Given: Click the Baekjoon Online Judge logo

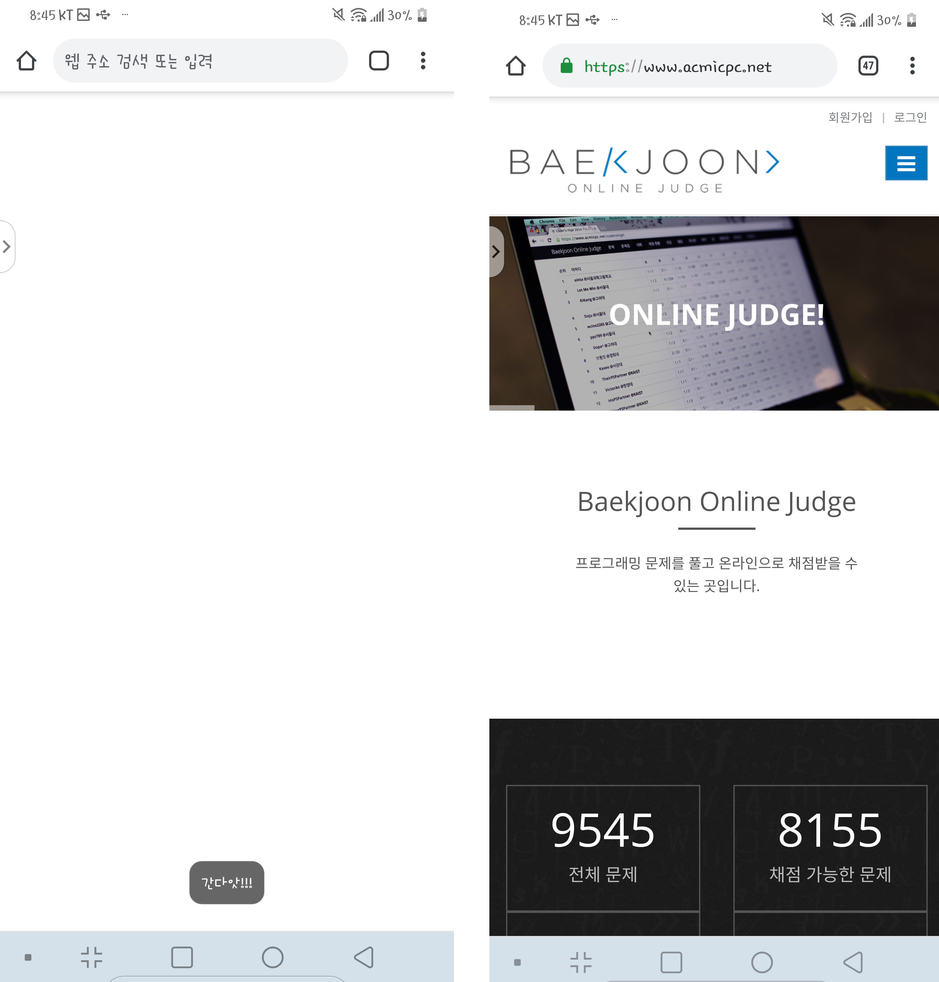Looking at the screenshot, I should coord(644,170).
